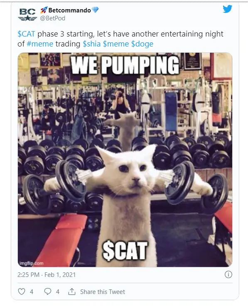Click the $doge cashtag
248x306 pixels.
(x=142, y=44)
